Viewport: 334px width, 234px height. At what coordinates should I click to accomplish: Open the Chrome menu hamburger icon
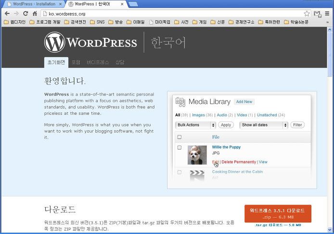327,13
